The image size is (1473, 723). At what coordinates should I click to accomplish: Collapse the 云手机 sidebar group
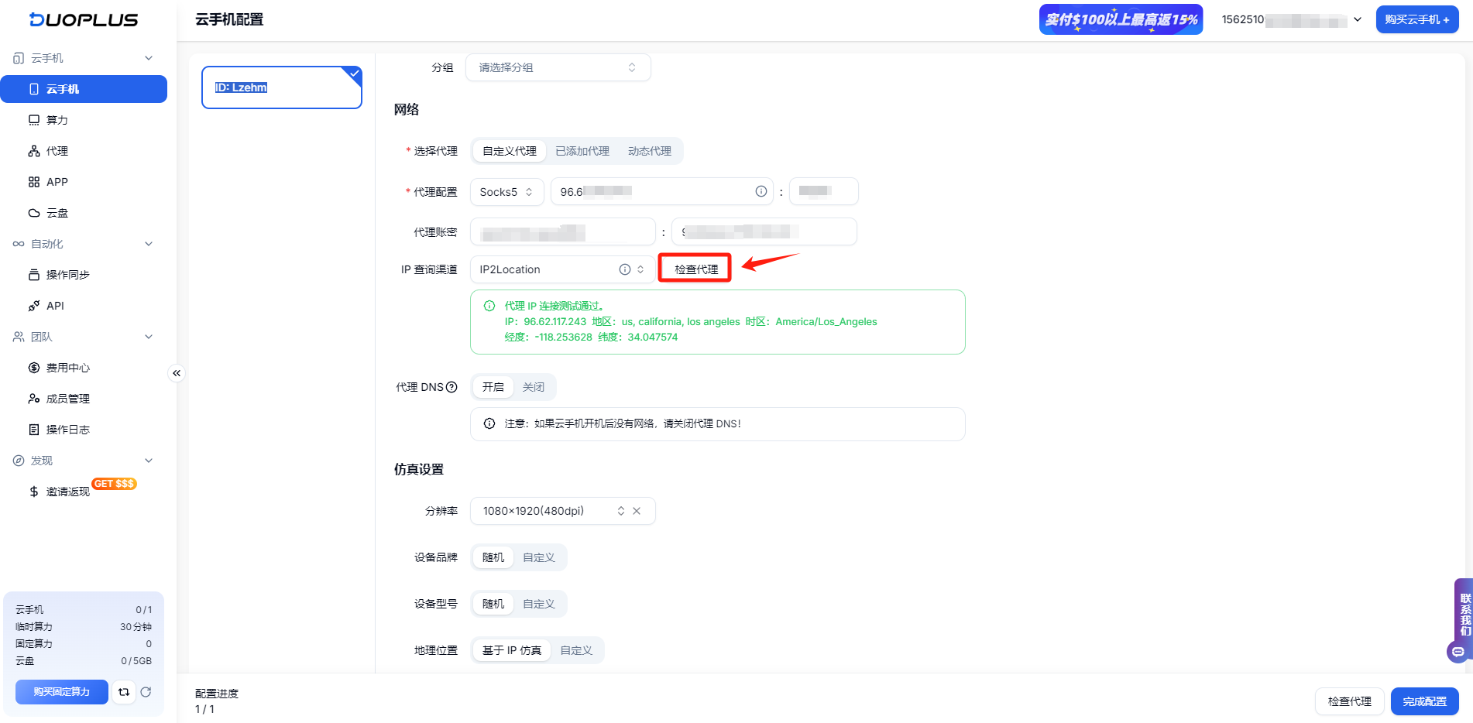149,58
